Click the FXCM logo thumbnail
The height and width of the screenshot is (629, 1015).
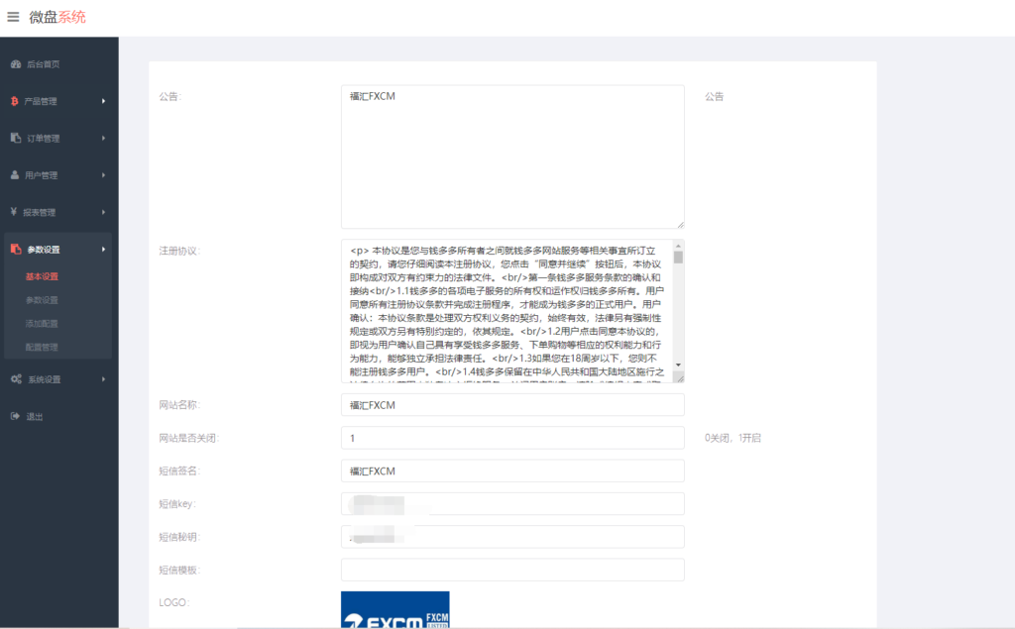(x=395, y=610)
